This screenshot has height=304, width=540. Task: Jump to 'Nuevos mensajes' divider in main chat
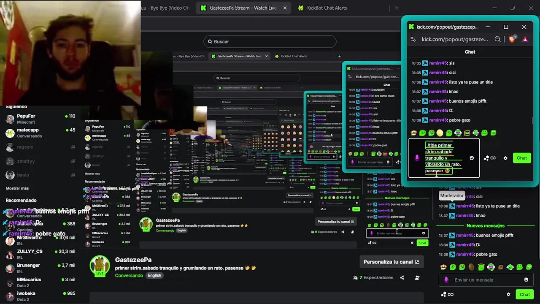pos(485,225)
